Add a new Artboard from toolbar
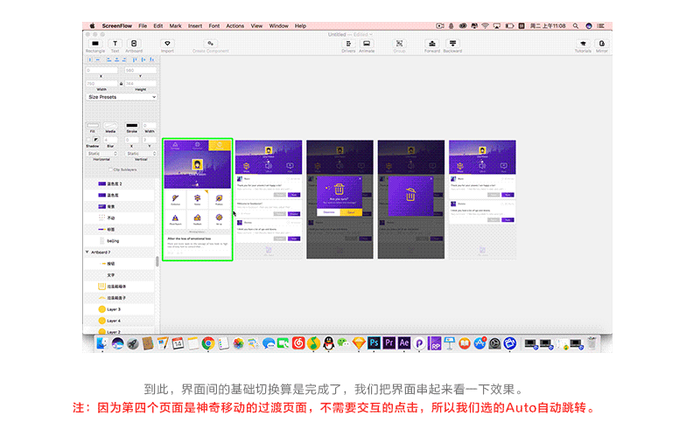 click(x=134, y=43)
